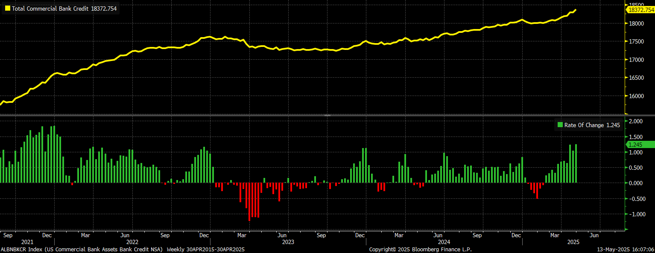Click the 2023 year label
The width and height of the screenshot is (655, 253).
[x=288, y=242]
